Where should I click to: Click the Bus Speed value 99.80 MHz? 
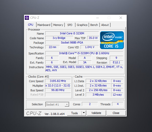point(58,90)
